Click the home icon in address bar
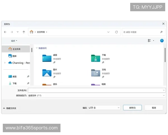This screenshot has width=168, height=135. click(31, 32)
